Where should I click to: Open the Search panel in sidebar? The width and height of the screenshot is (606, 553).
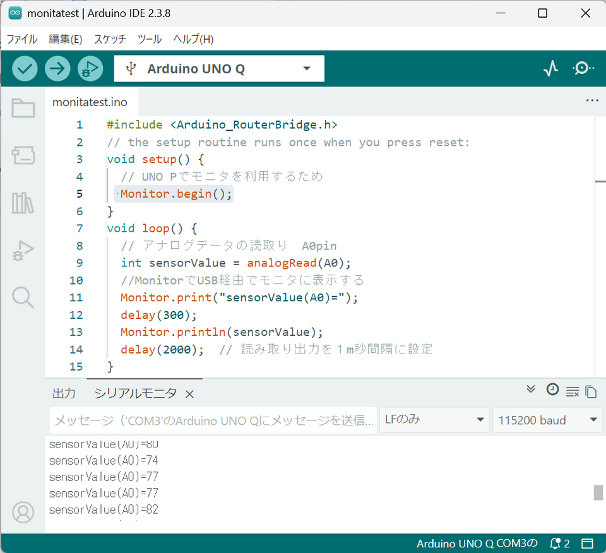(23, 297)
